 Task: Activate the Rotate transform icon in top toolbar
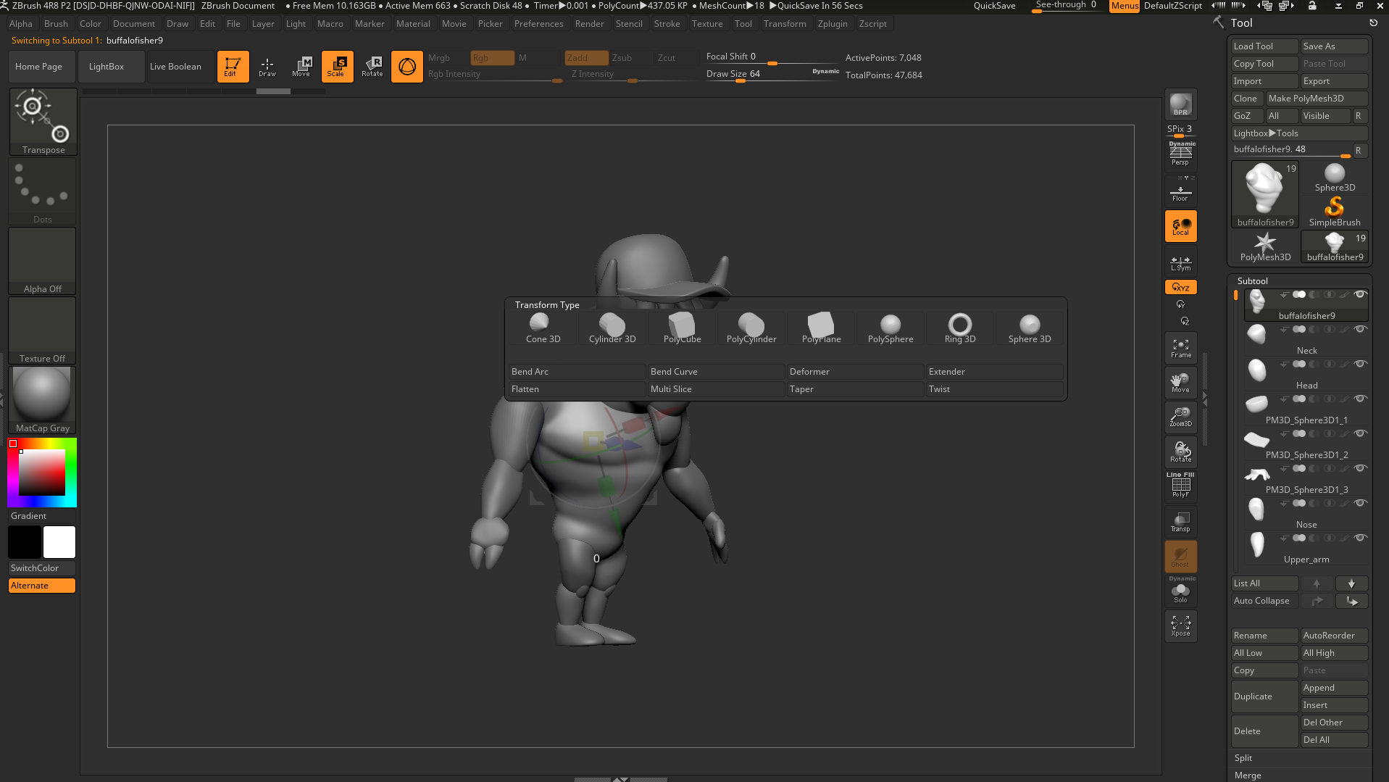[372, 66]
